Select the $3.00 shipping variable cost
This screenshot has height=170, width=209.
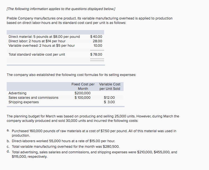(109, 102)
